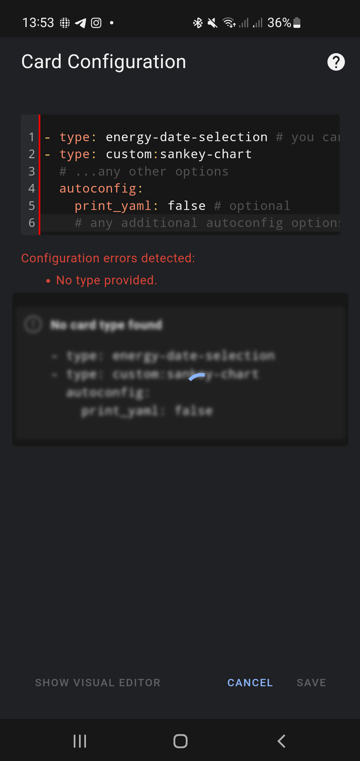Tap the Android back navigation arrow

coord(281,741)
